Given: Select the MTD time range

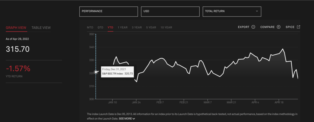Looking at the screenshot, I should coord(90,27).
